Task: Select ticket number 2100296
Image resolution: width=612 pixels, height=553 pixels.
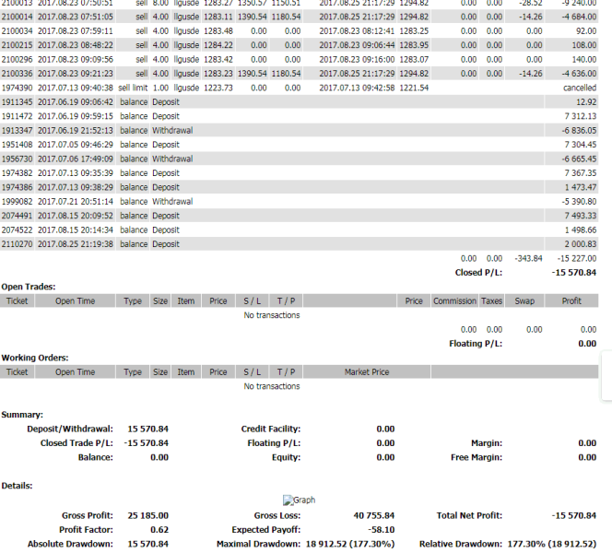Action: pos(18,59)
